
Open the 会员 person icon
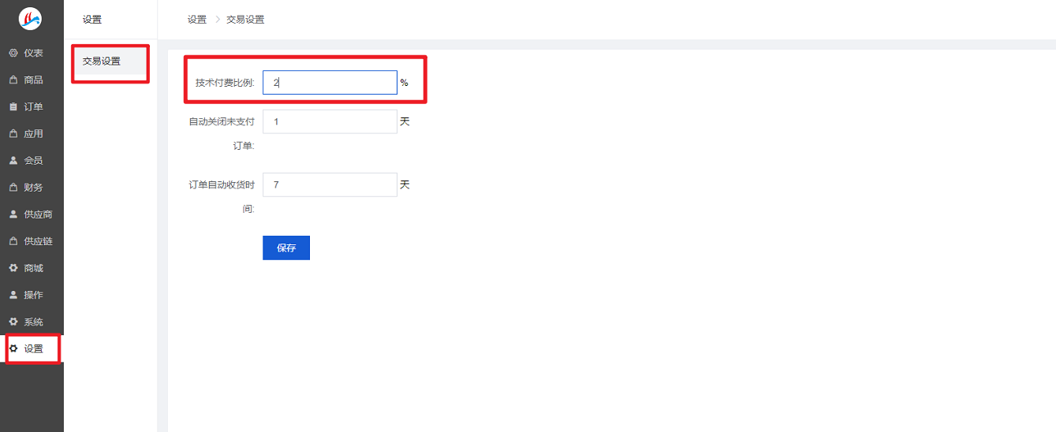pyautogui.click(x=13, y=160)
